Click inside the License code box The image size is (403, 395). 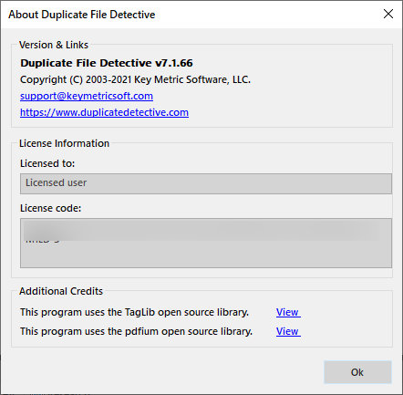pyautogui.click(x=206, y=243)
